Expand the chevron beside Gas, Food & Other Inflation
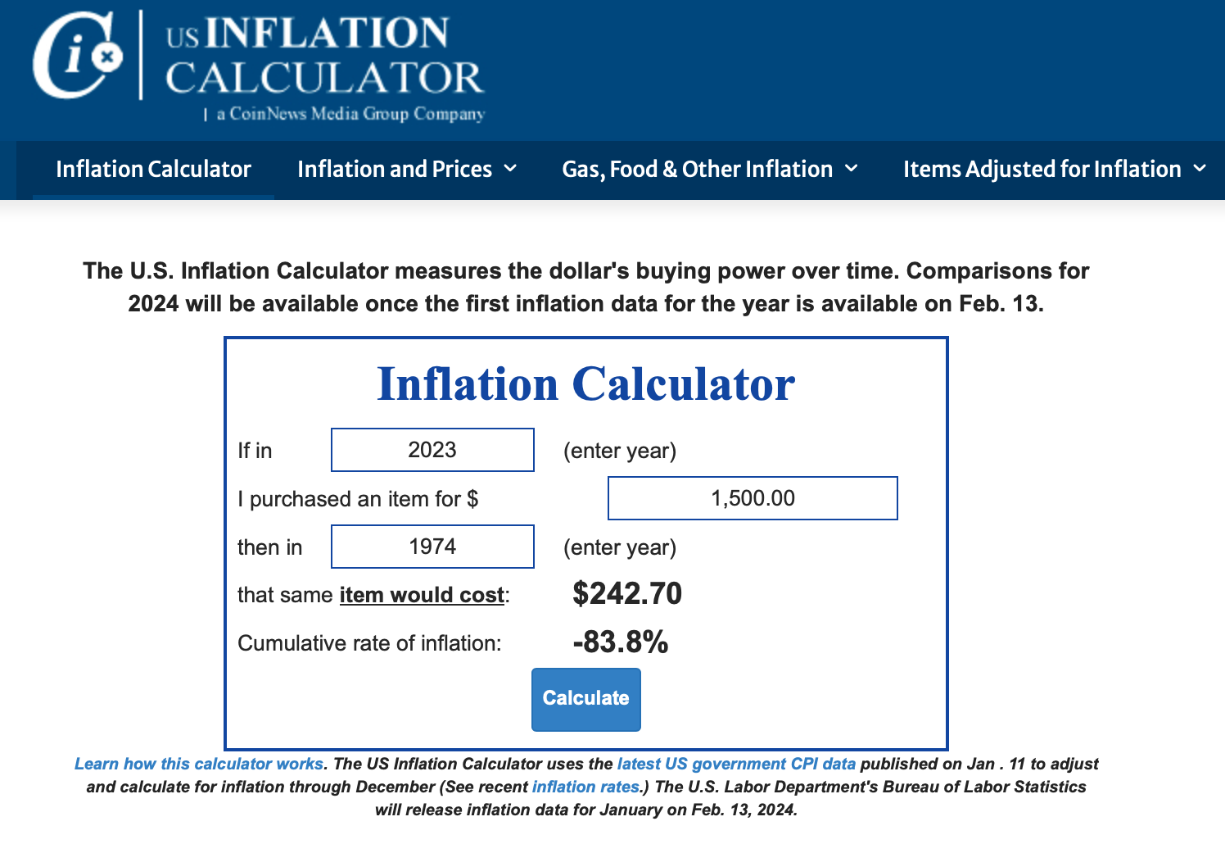 point(852,169)
